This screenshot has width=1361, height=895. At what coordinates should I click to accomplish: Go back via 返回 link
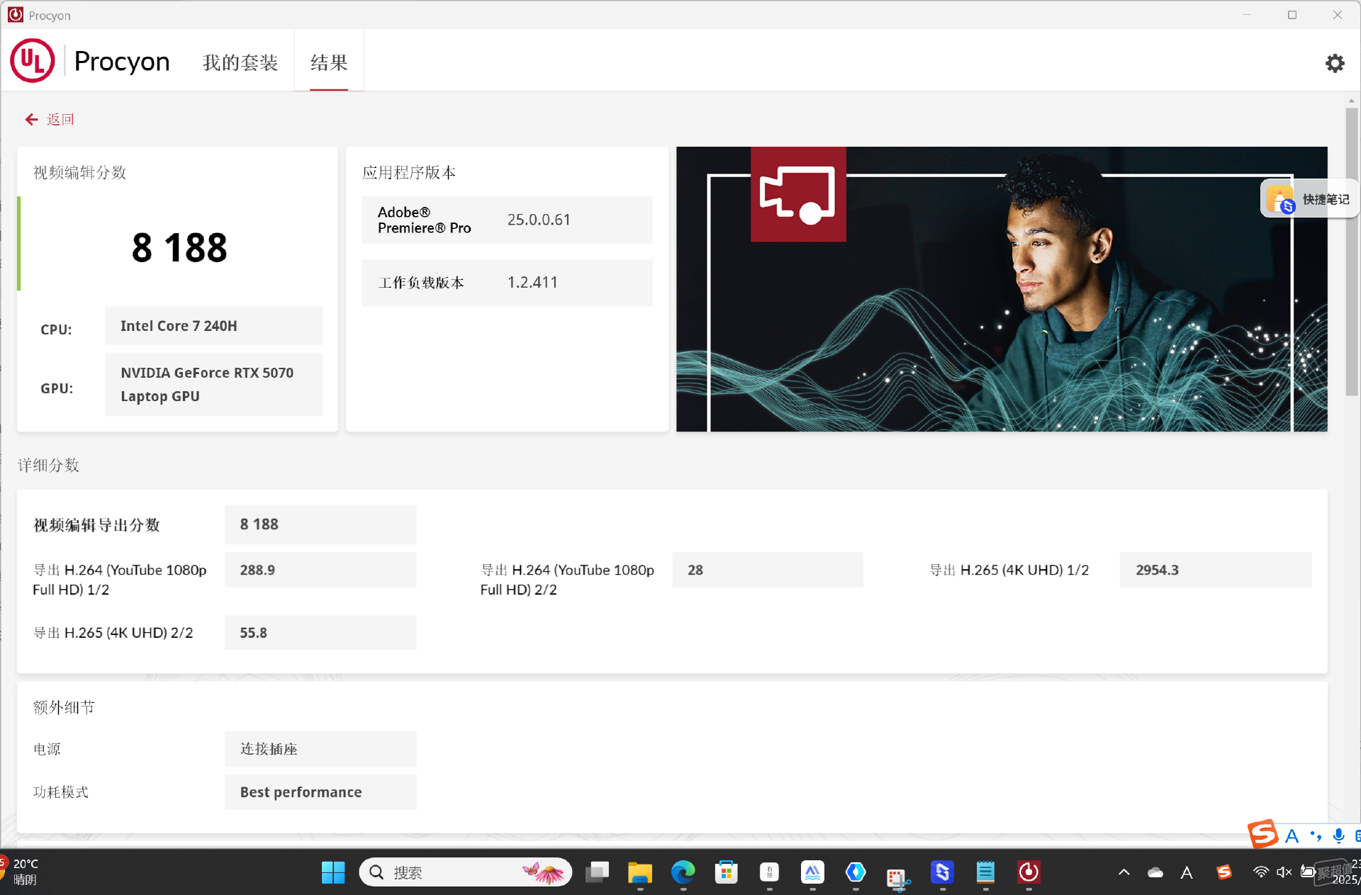(x=60, y=120)
